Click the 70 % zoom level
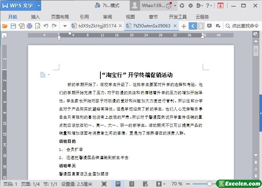Viewport: 262px width, 188px height. point(177,184)
